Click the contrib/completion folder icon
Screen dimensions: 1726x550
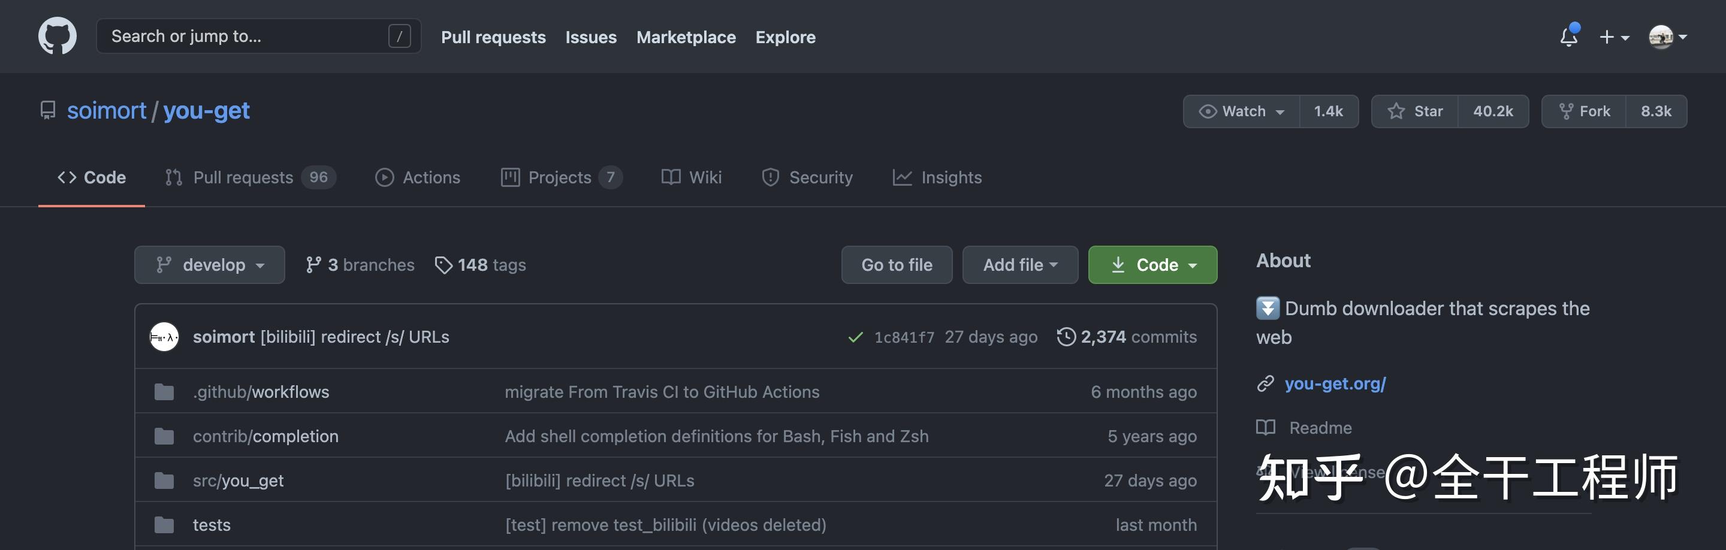(x=164, y=436)
